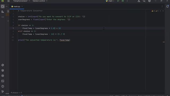Click 'userDegrees' on the float input line
170x96 pixels.
coord(24,19)
